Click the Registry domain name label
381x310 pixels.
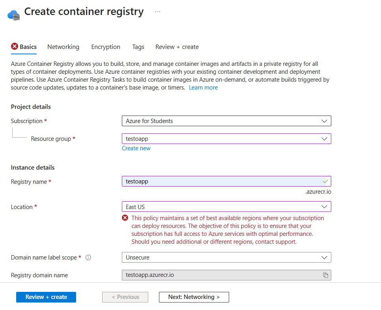click(39, 275)
